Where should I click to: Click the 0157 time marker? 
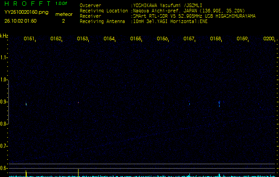[189, 38]
